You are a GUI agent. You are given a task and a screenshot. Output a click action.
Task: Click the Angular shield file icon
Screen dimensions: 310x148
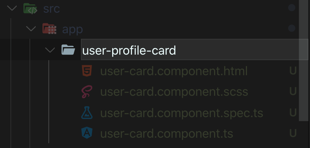coord(87,133)
